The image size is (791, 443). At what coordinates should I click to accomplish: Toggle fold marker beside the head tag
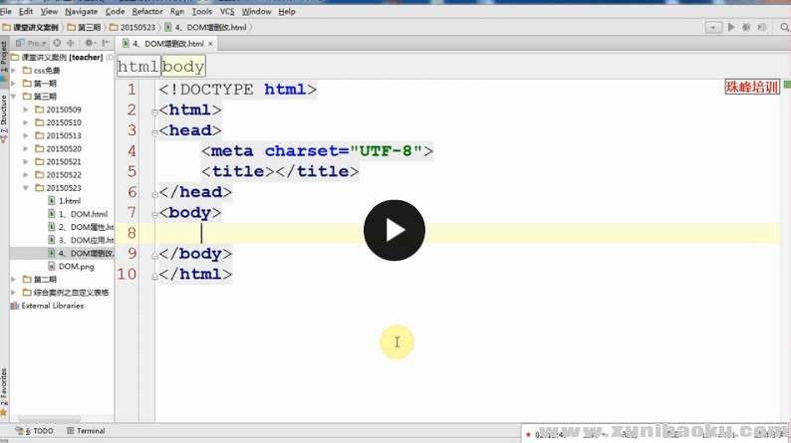pyautogui.click(x=154, y=131)
